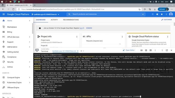Click the sidebar navigation scrollbar

pyautogui.click(x=33, y=28)
